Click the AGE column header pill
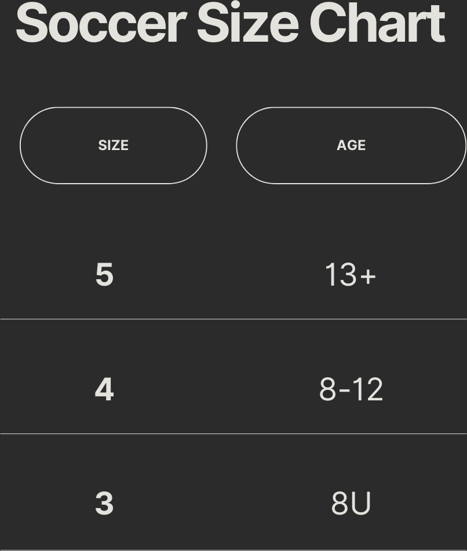The height and width of the screenshot is (551, 467). (351, 145)
